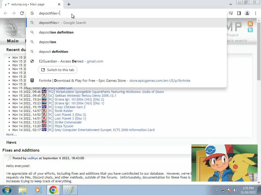Open the profile avatar menu

247,13
